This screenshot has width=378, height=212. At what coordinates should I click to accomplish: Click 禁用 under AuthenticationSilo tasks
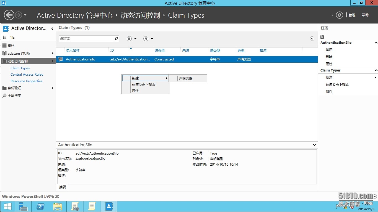coord(329,50)
